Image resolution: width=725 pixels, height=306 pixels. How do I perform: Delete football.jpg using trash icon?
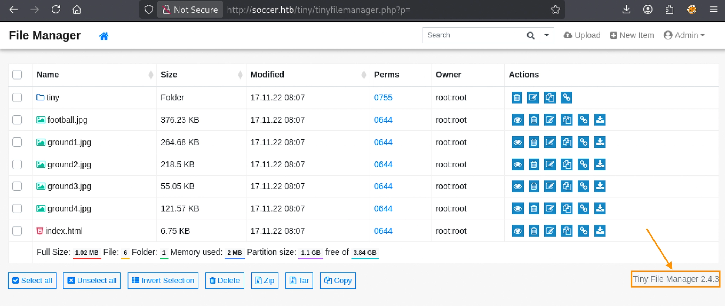(x=534, y=120)
